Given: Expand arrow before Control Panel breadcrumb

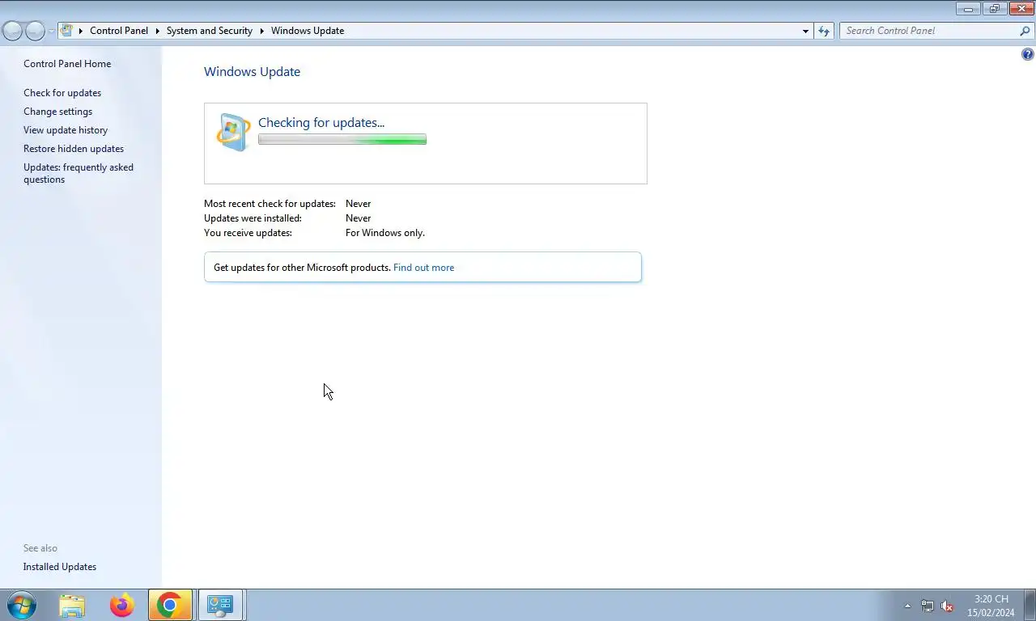Looking at the screenshot, I should coord(81,31).
